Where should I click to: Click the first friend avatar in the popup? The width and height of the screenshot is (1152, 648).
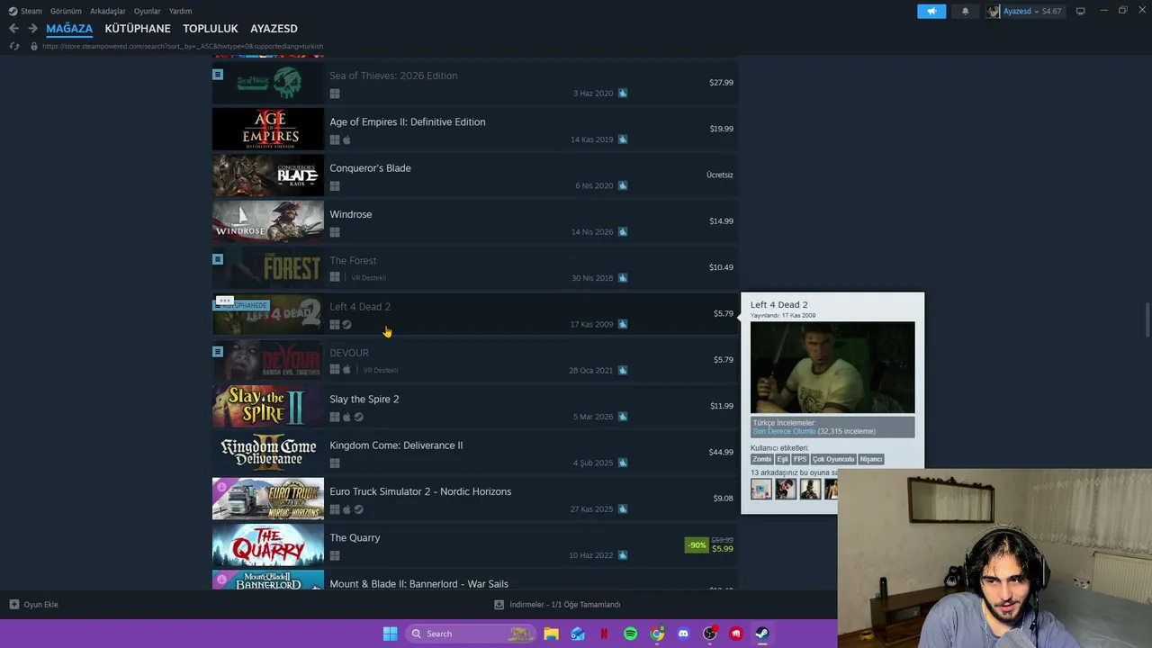(761, 489)
